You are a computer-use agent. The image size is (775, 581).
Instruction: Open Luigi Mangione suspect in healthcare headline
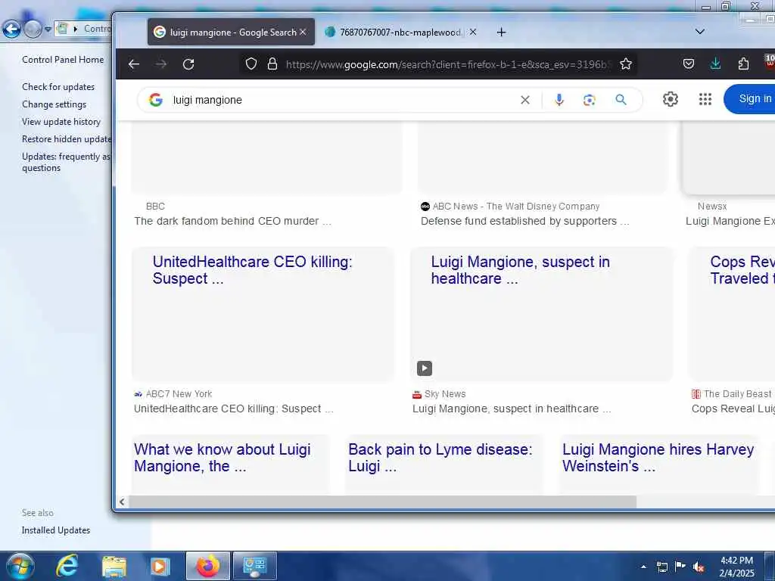click(x=521, y=270)
